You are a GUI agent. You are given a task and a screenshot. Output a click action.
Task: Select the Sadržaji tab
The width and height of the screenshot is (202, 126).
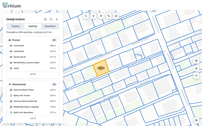[33, 26]
